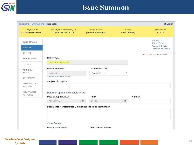Open the Return Details link
Viewport: 194px width, 145px height.
pyautogui.click(x=159, y=43)
